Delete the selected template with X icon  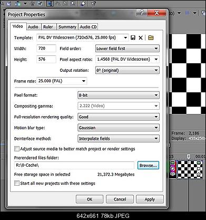click(x=141, y=37)
